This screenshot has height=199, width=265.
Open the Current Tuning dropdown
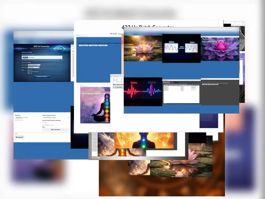(33, 65)
